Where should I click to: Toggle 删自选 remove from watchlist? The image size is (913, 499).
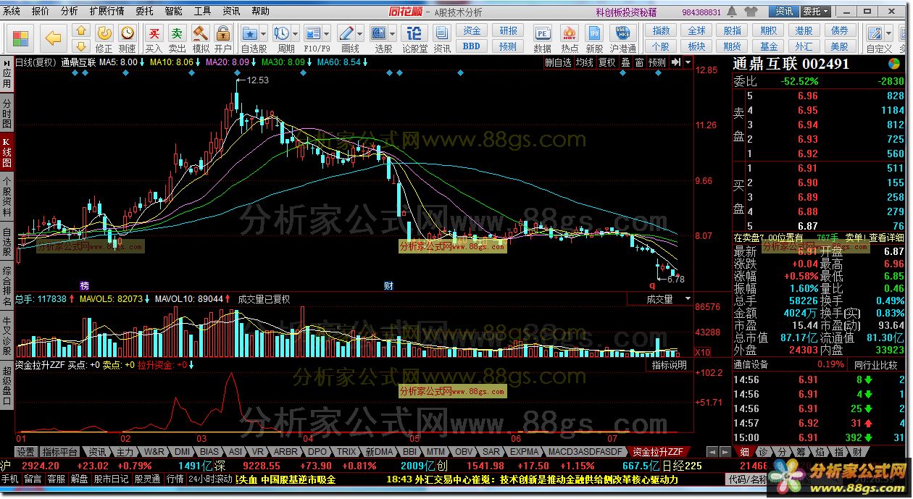coord(559,63)
